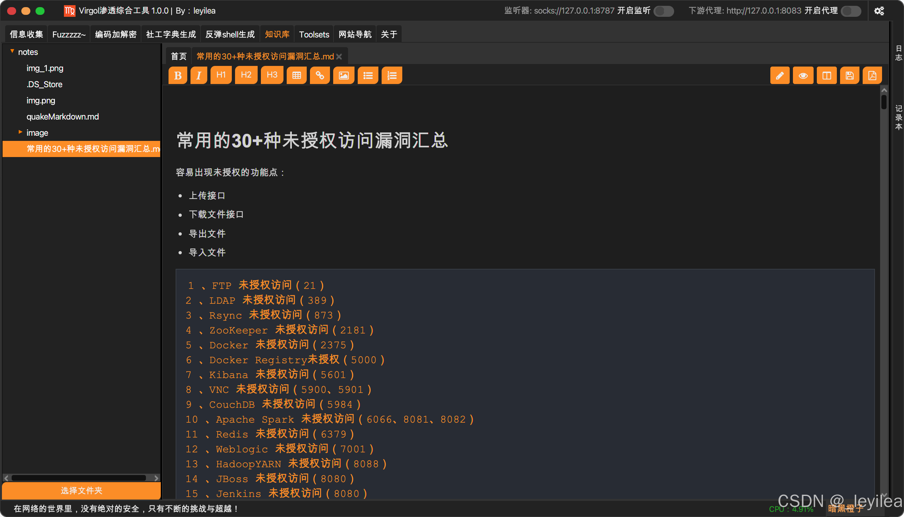Save the document with the floppy icon
This screenshot has width=904, height=517.
coord(849,75)
